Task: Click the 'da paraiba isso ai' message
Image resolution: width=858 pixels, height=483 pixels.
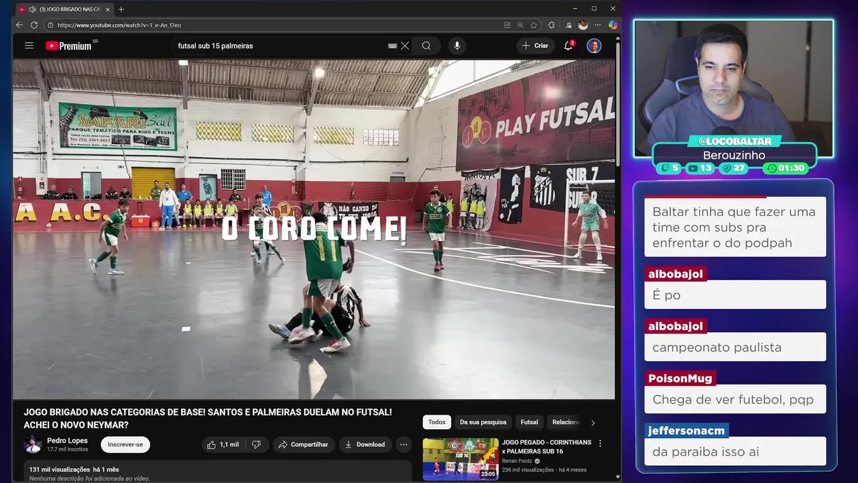Action: [x=735, y=451]
